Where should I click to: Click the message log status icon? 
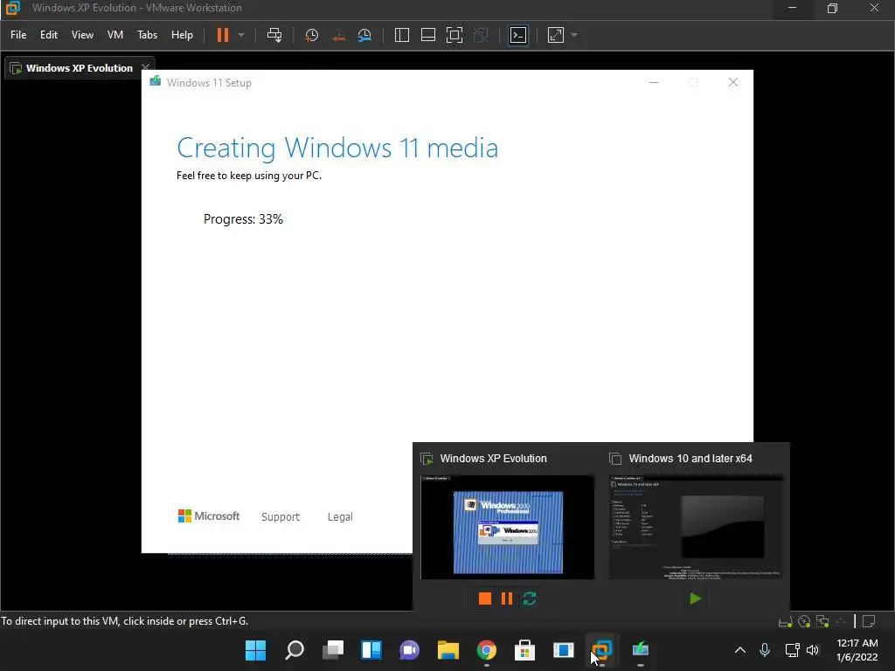pos(869,621)
